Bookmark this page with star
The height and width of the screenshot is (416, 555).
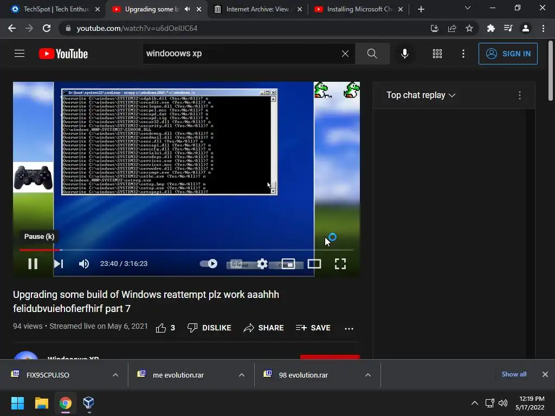coord(469,28)
